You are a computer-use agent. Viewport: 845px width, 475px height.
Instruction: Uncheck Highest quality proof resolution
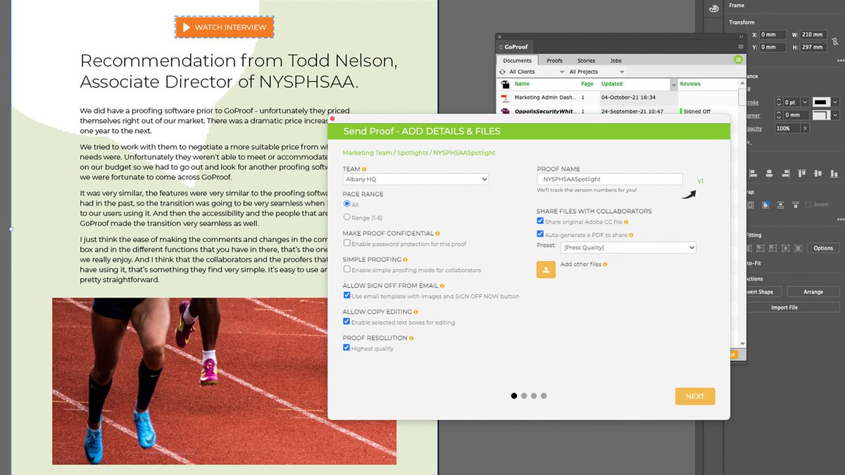pyautogui.click(x=346, y=348)
